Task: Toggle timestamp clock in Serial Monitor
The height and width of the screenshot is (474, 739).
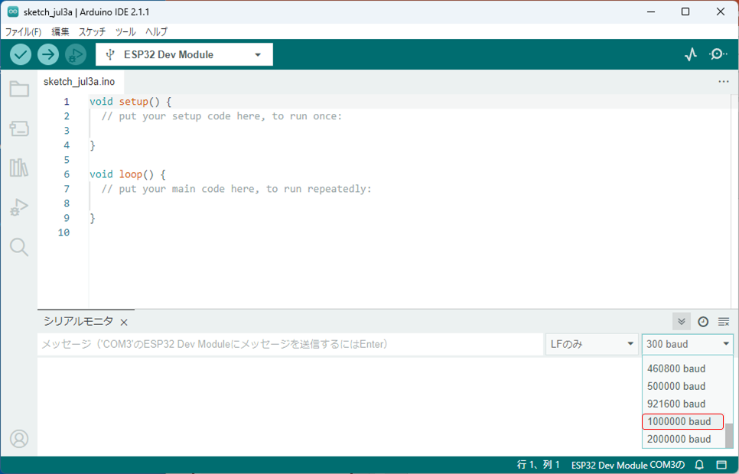Action: point(703,322)
